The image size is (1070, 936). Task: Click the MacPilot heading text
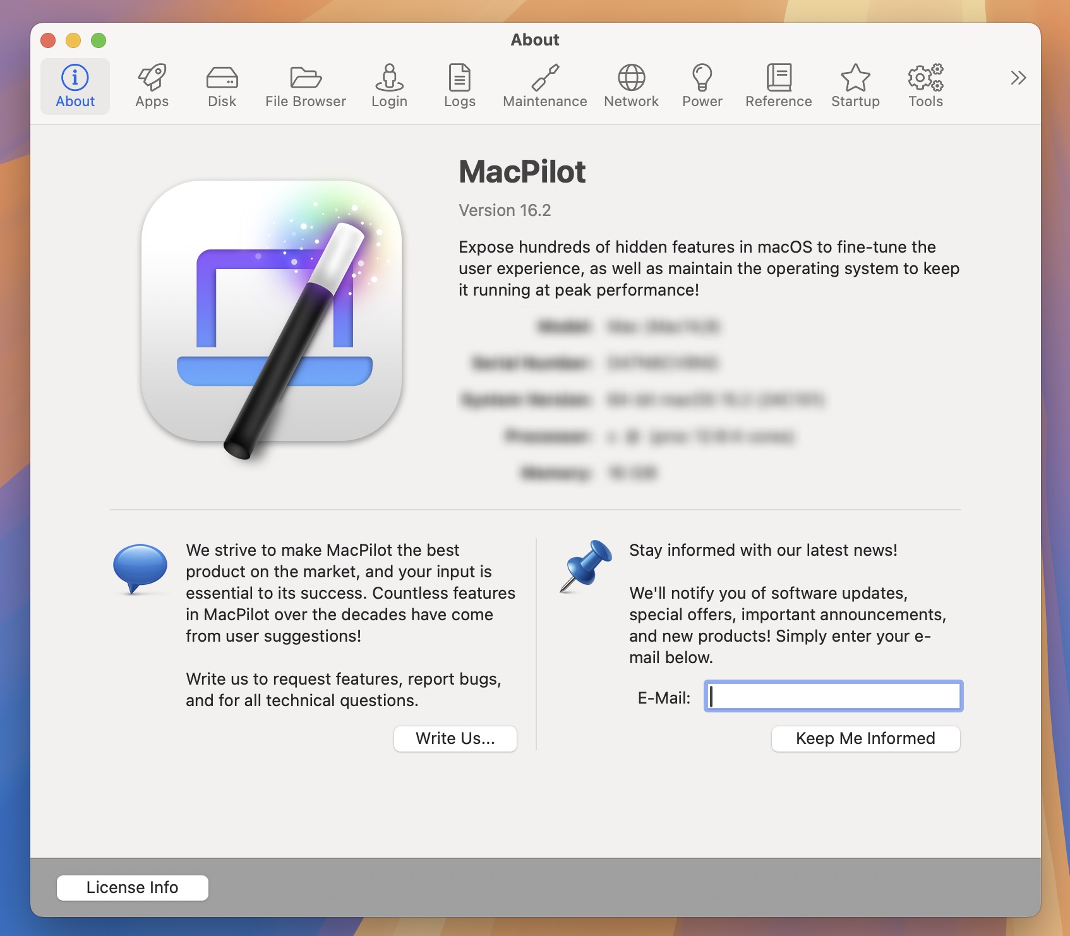[522, 172]
